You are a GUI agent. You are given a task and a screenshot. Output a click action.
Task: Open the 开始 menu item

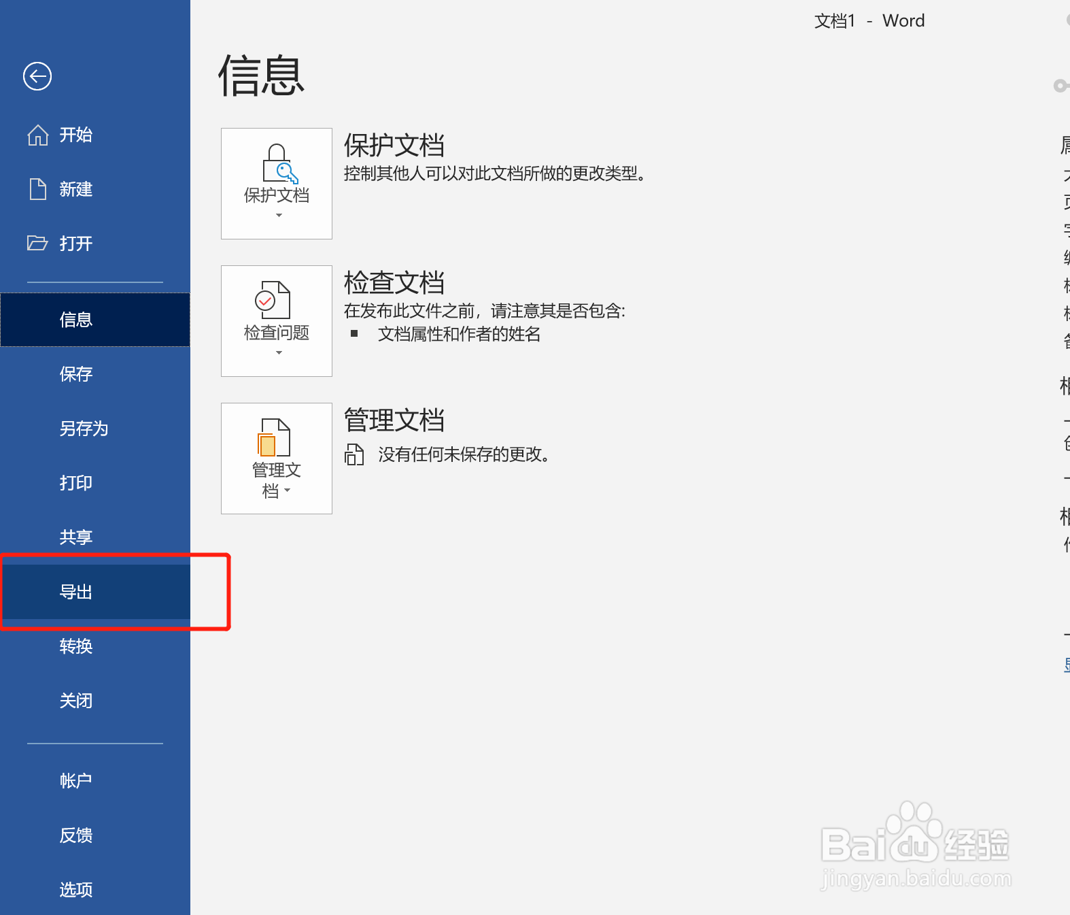pyautogui.click(x=95, y=135)
